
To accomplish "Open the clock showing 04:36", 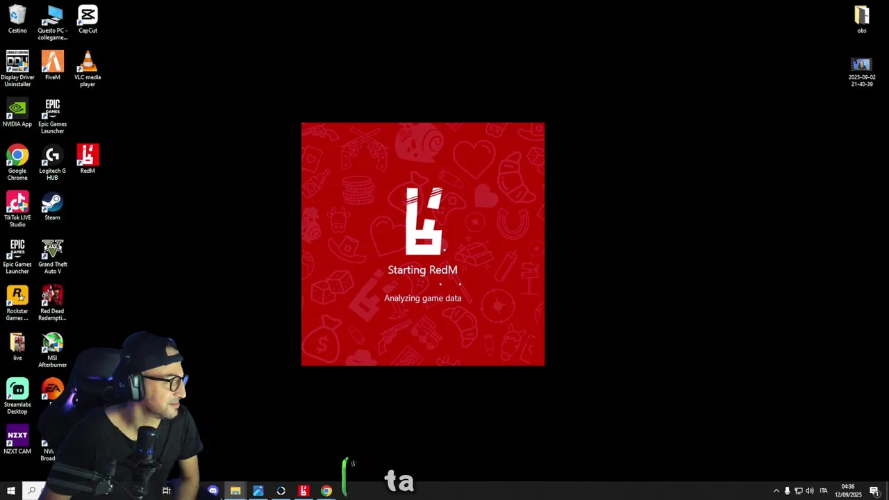I will click(849, 491).
